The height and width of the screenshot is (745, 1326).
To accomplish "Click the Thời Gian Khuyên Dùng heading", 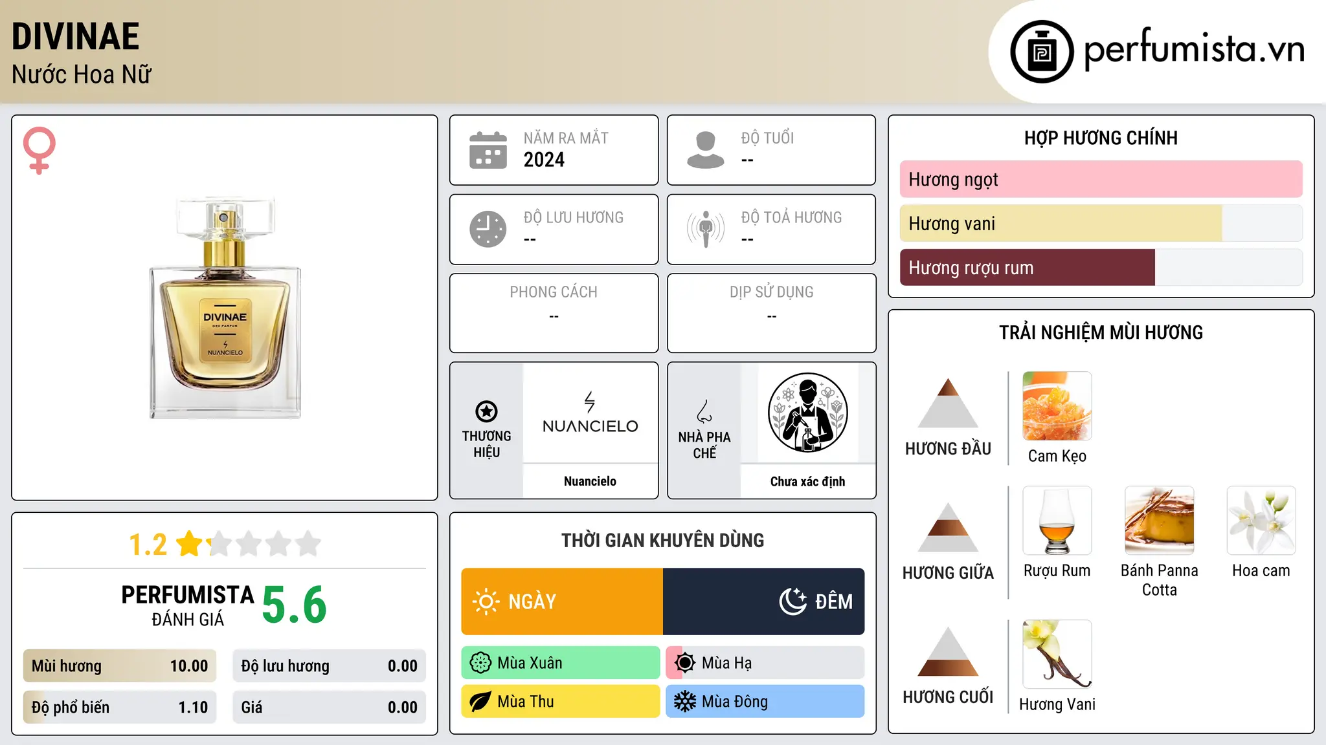I will tap(663, 540).
